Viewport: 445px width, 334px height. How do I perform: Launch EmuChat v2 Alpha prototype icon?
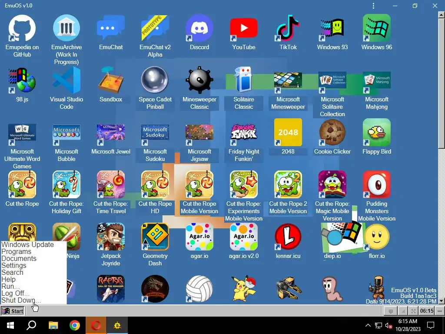pyautogui.click(x=155, y=28)
